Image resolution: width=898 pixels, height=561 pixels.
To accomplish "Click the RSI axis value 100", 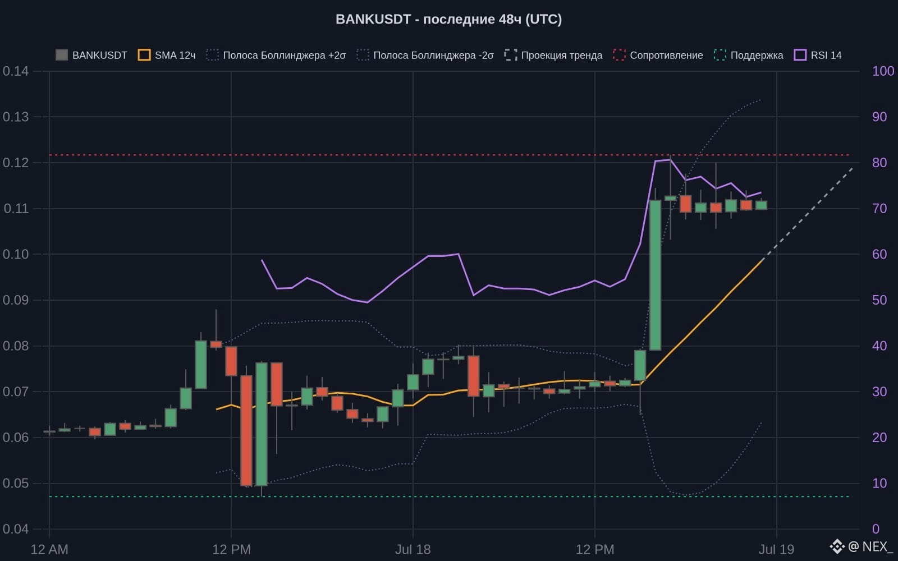I will [x=883, y=71].
